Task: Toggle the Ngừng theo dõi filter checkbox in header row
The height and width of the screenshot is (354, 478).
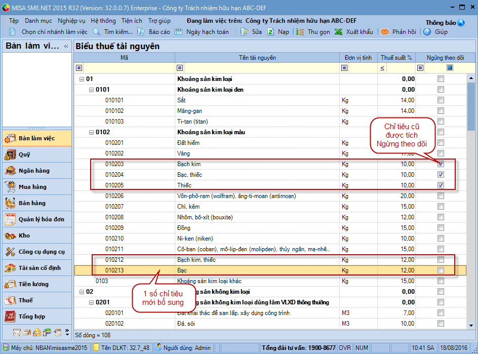Action: tap(450, 68)
